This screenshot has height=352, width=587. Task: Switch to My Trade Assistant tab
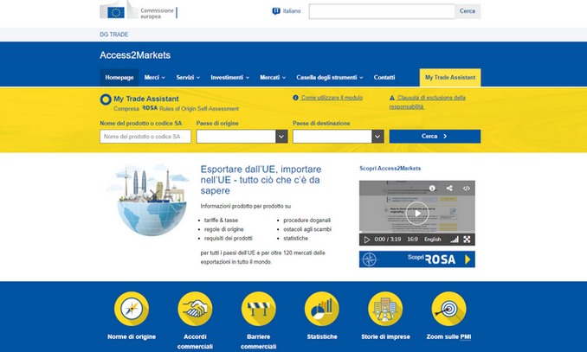450,78
